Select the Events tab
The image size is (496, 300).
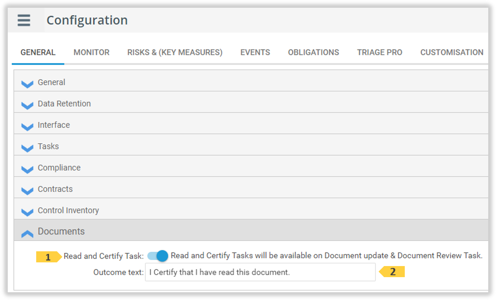pyautogui.click(x=255, y=52)
